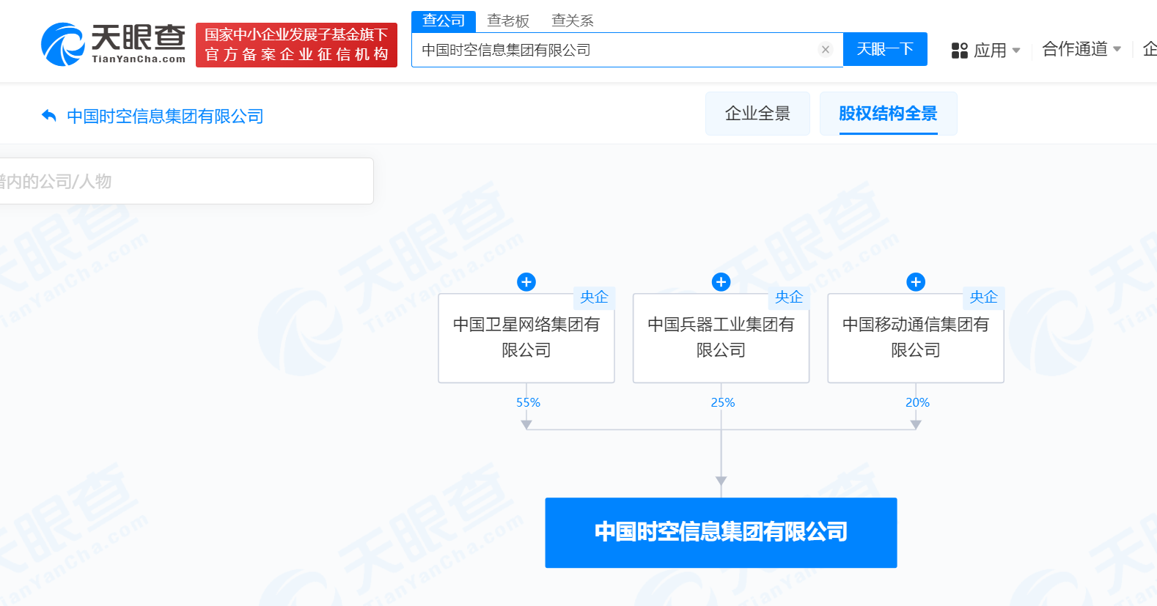
Task: Expand plus icon above 中国兵器工业集团有限公司
Action: (721, 282)
